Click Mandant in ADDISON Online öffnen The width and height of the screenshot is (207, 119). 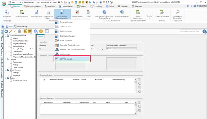pyautogui.click(x=104, y=15)
